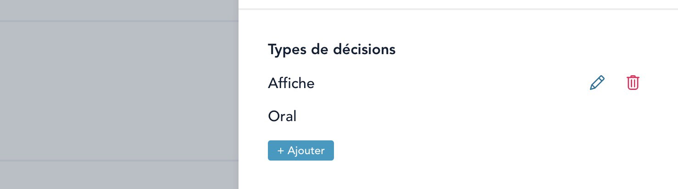Click the Types de décisions heading
Image resolution: width=678 pixels, height=189 pixels.
click(331, 50)
